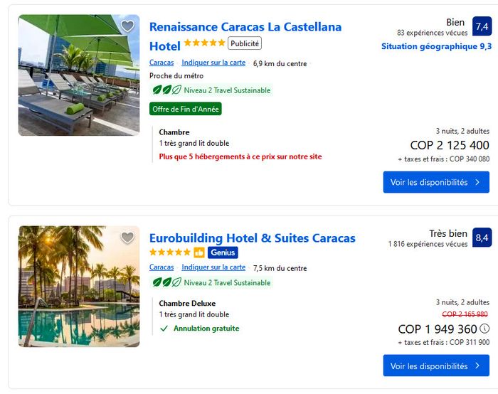Open Renaissance hotel pool terrace photo

[x=78, y=75]
